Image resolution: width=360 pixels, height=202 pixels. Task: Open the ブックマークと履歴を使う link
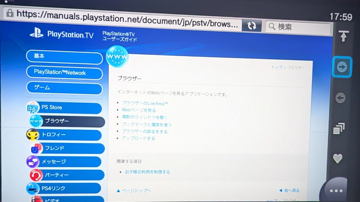147,125
